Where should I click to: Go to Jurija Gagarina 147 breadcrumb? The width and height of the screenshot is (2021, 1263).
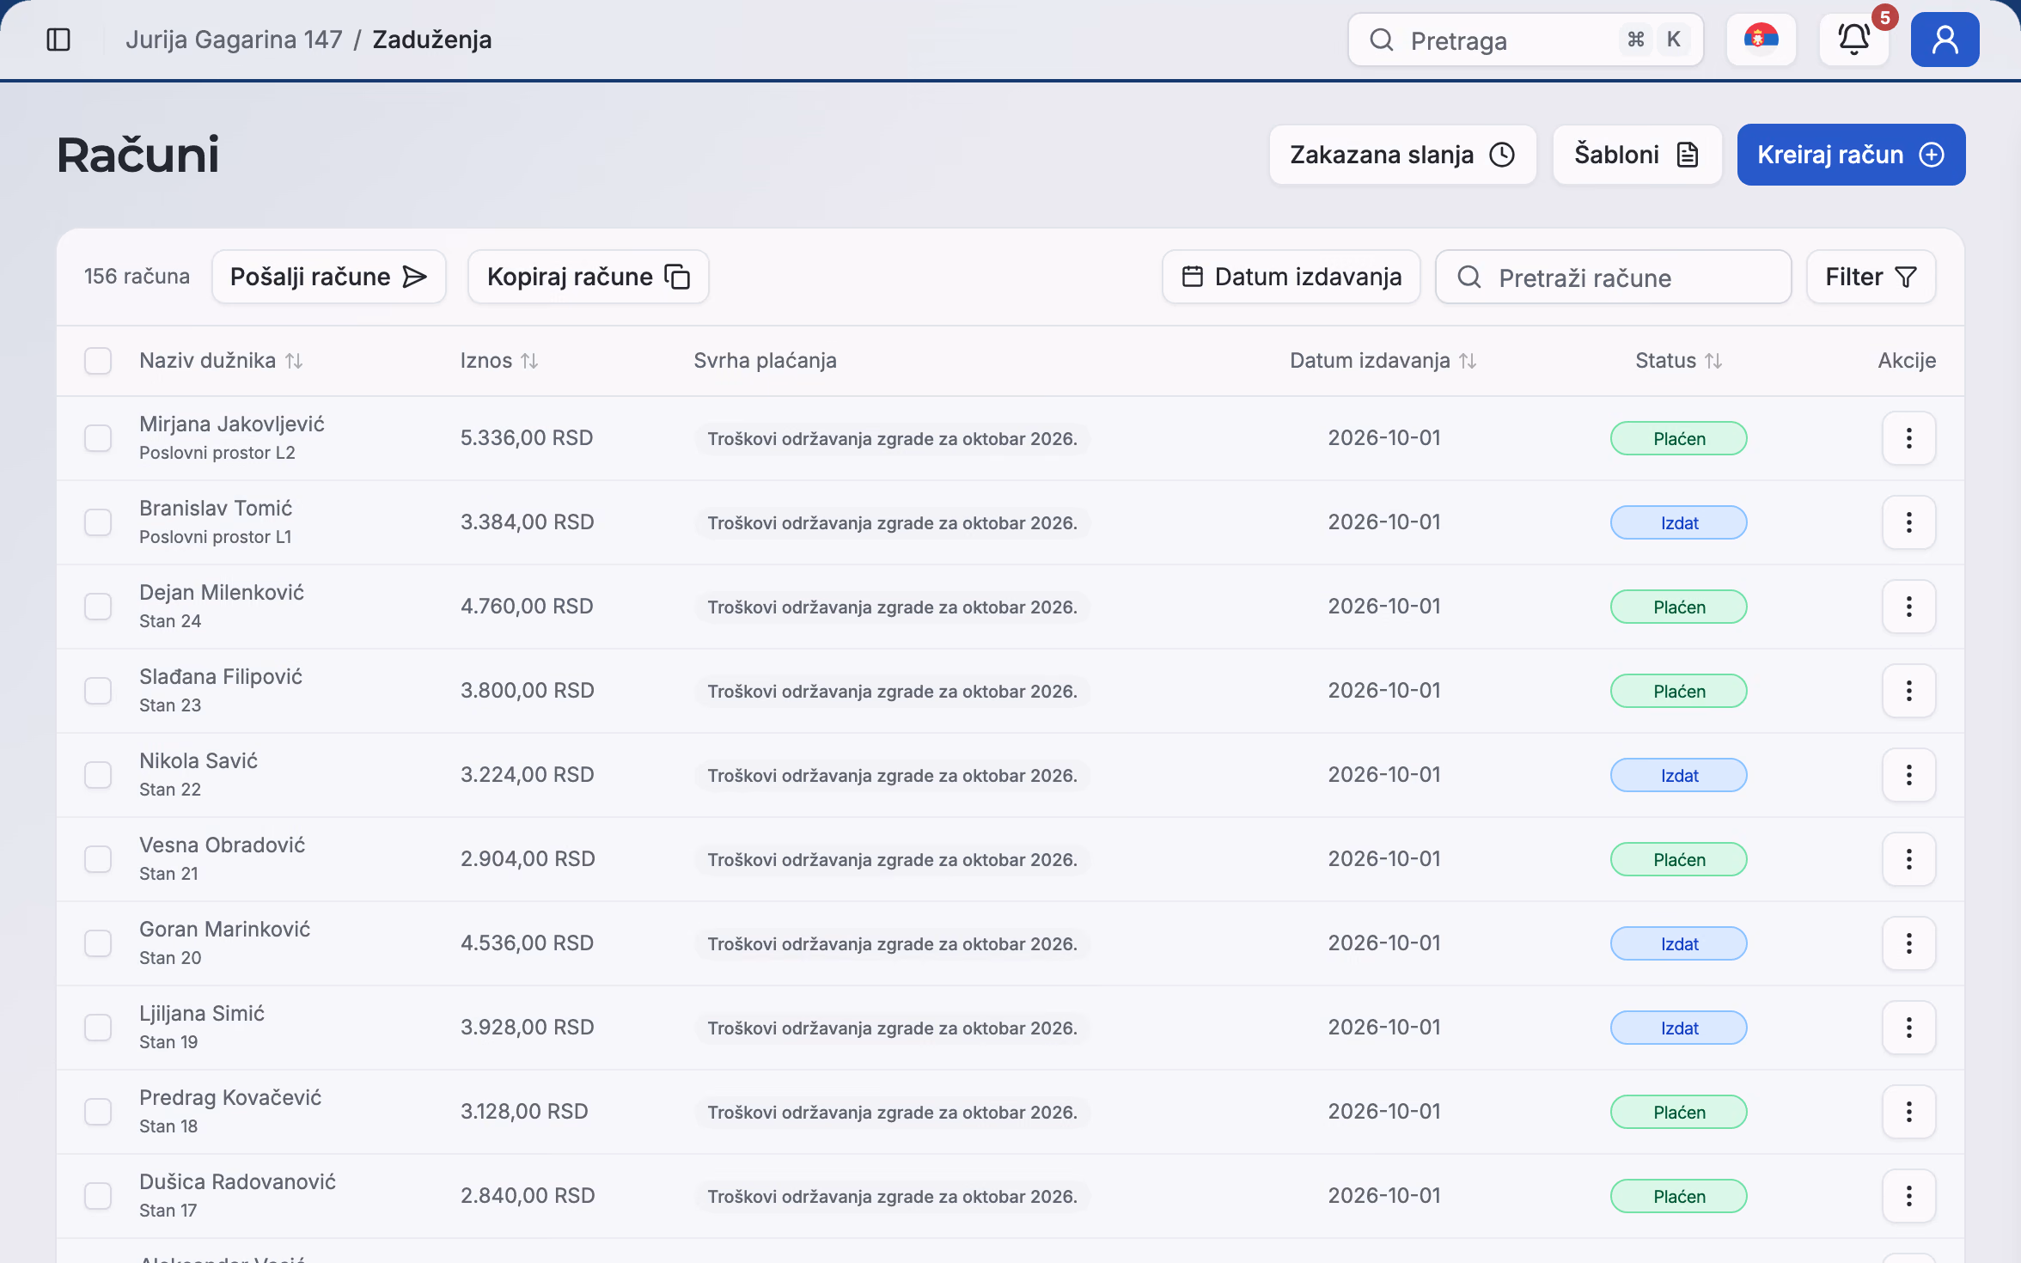234,40
